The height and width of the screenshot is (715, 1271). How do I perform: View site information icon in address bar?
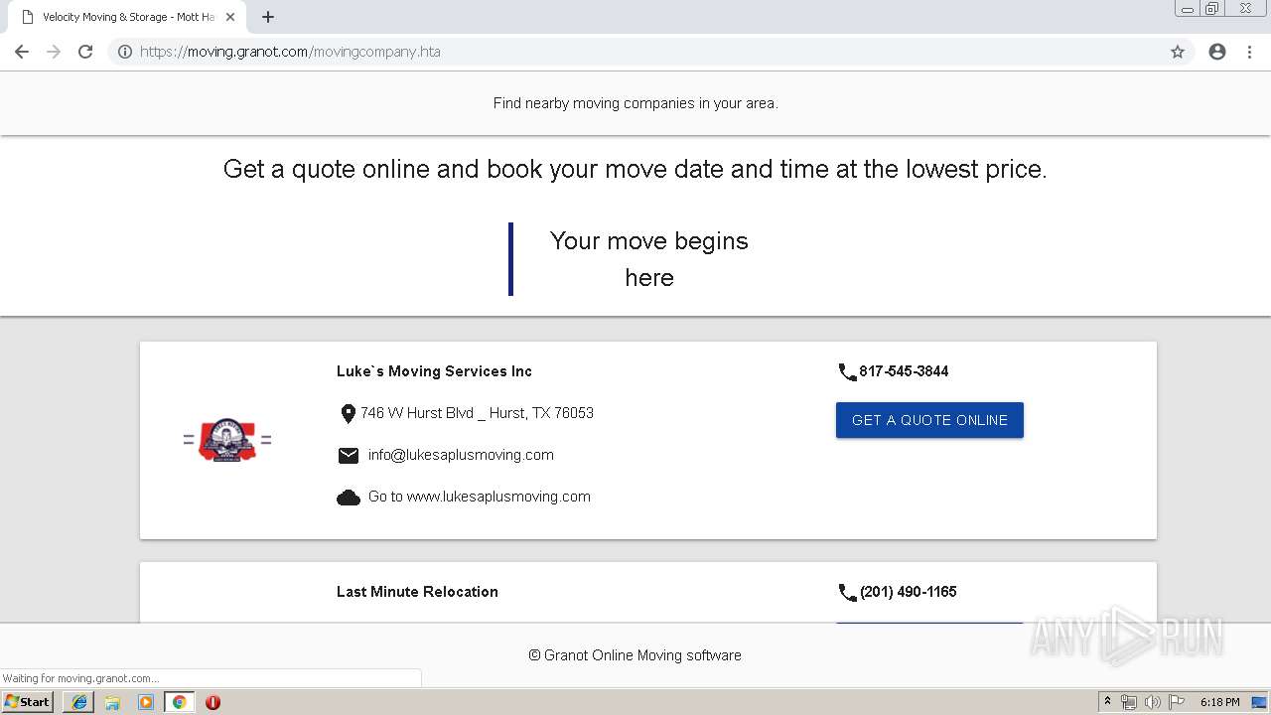tap(125, 52)
